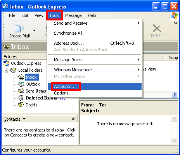Click the Outlook Express root icon
180x155 pixels.
tap(6, 63)
